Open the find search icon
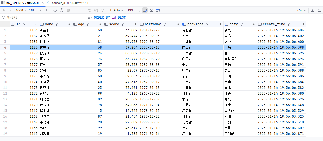 138,10
